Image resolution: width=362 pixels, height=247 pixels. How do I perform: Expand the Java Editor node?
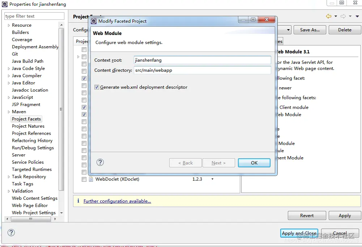click(x=9, y=83)
